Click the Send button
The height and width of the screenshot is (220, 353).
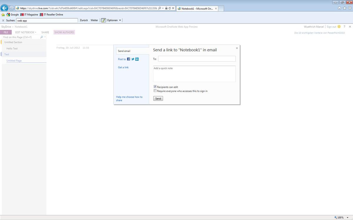pyautogui.click(x=158, y=99)
